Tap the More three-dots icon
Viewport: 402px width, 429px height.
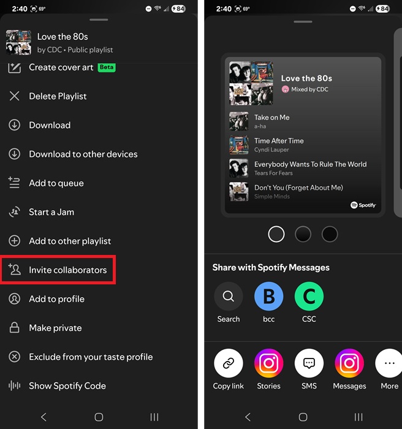coord(389,363)
